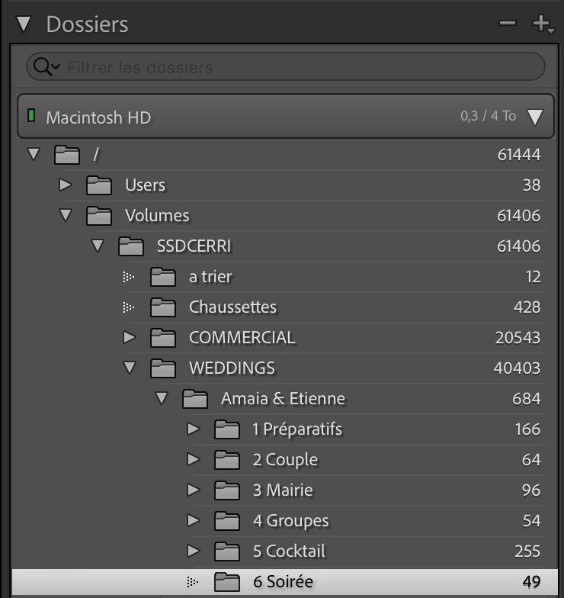Click dotted triangle beside 6 Soirée
Image resolution: width=564 pixels, height=598 pixels.
click(x=193, y=581)
